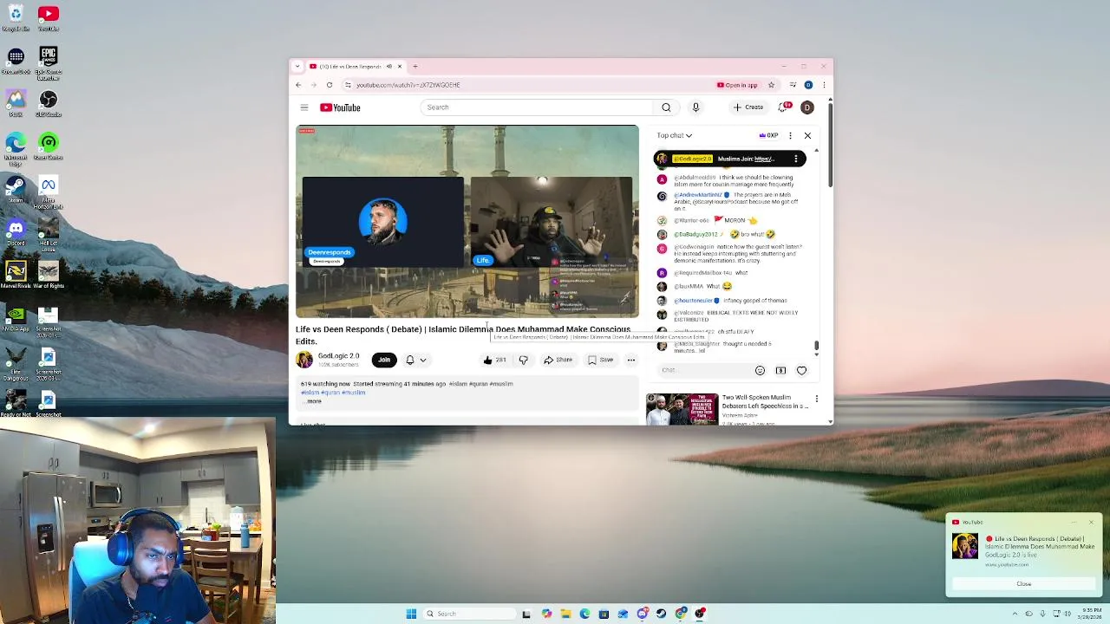Open Recycle Bin desktop icon

16,17
